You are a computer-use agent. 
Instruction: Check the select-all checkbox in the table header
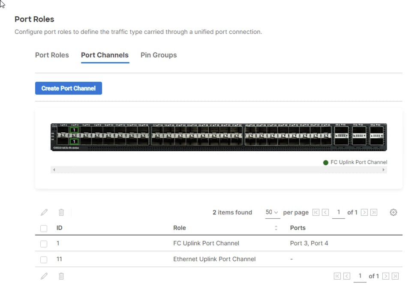[x=44, y=228]
